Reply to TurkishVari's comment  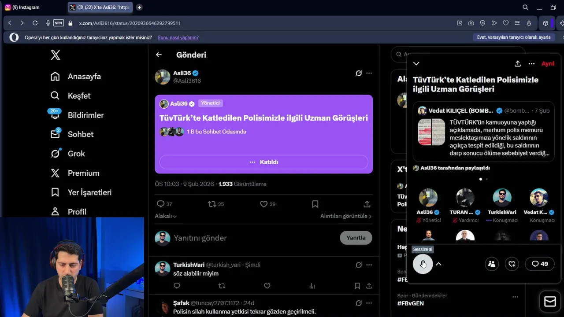pyautogui.click(x=177, y=286)
